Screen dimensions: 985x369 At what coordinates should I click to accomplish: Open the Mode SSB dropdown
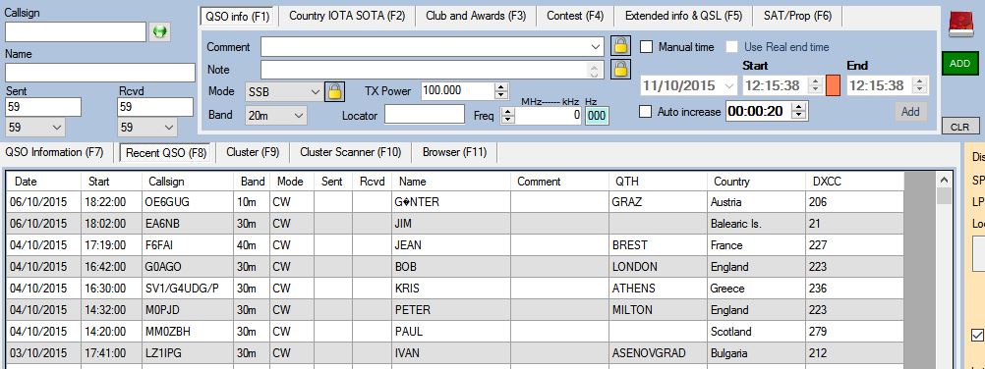coord(284,91)
